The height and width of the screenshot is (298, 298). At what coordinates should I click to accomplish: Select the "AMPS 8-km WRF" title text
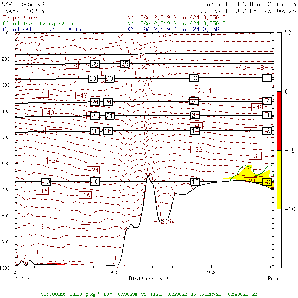25,4
